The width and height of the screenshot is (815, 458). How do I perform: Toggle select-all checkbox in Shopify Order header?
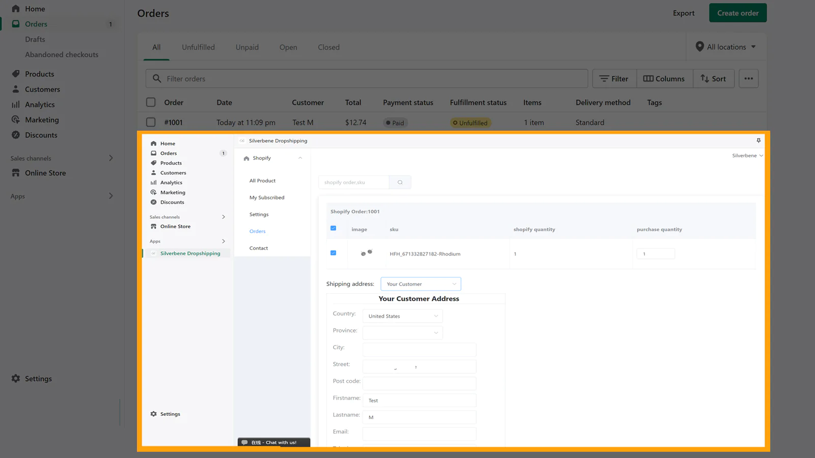click(x=333, y=228)
